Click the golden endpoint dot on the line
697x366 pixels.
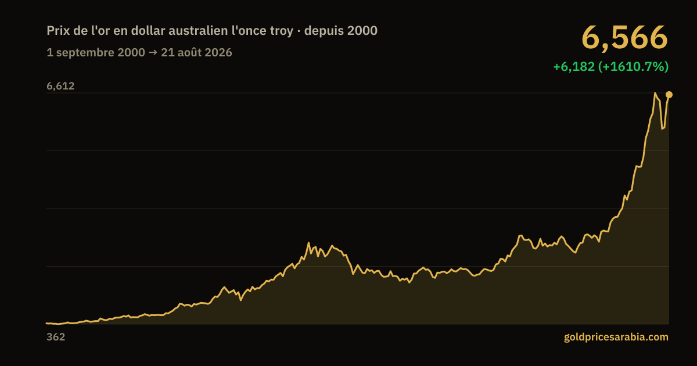(669, 95)
